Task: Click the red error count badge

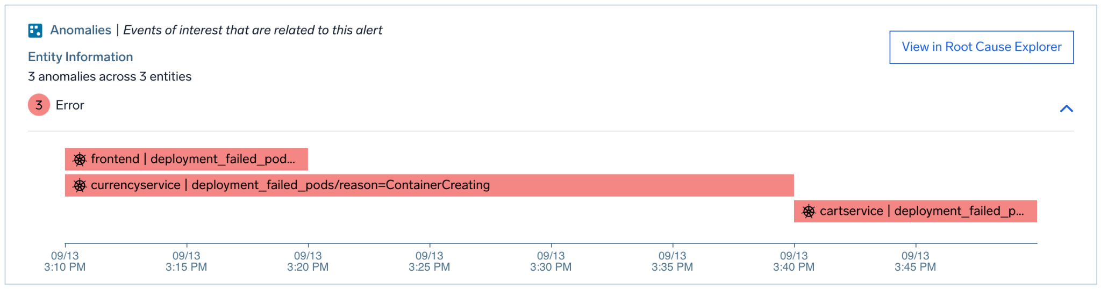Action: click(x=39, y=105)
